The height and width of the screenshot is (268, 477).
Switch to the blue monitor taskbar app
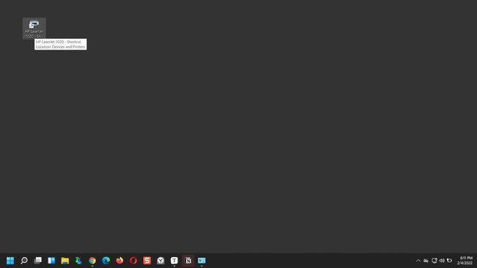[x=202, y=261]
